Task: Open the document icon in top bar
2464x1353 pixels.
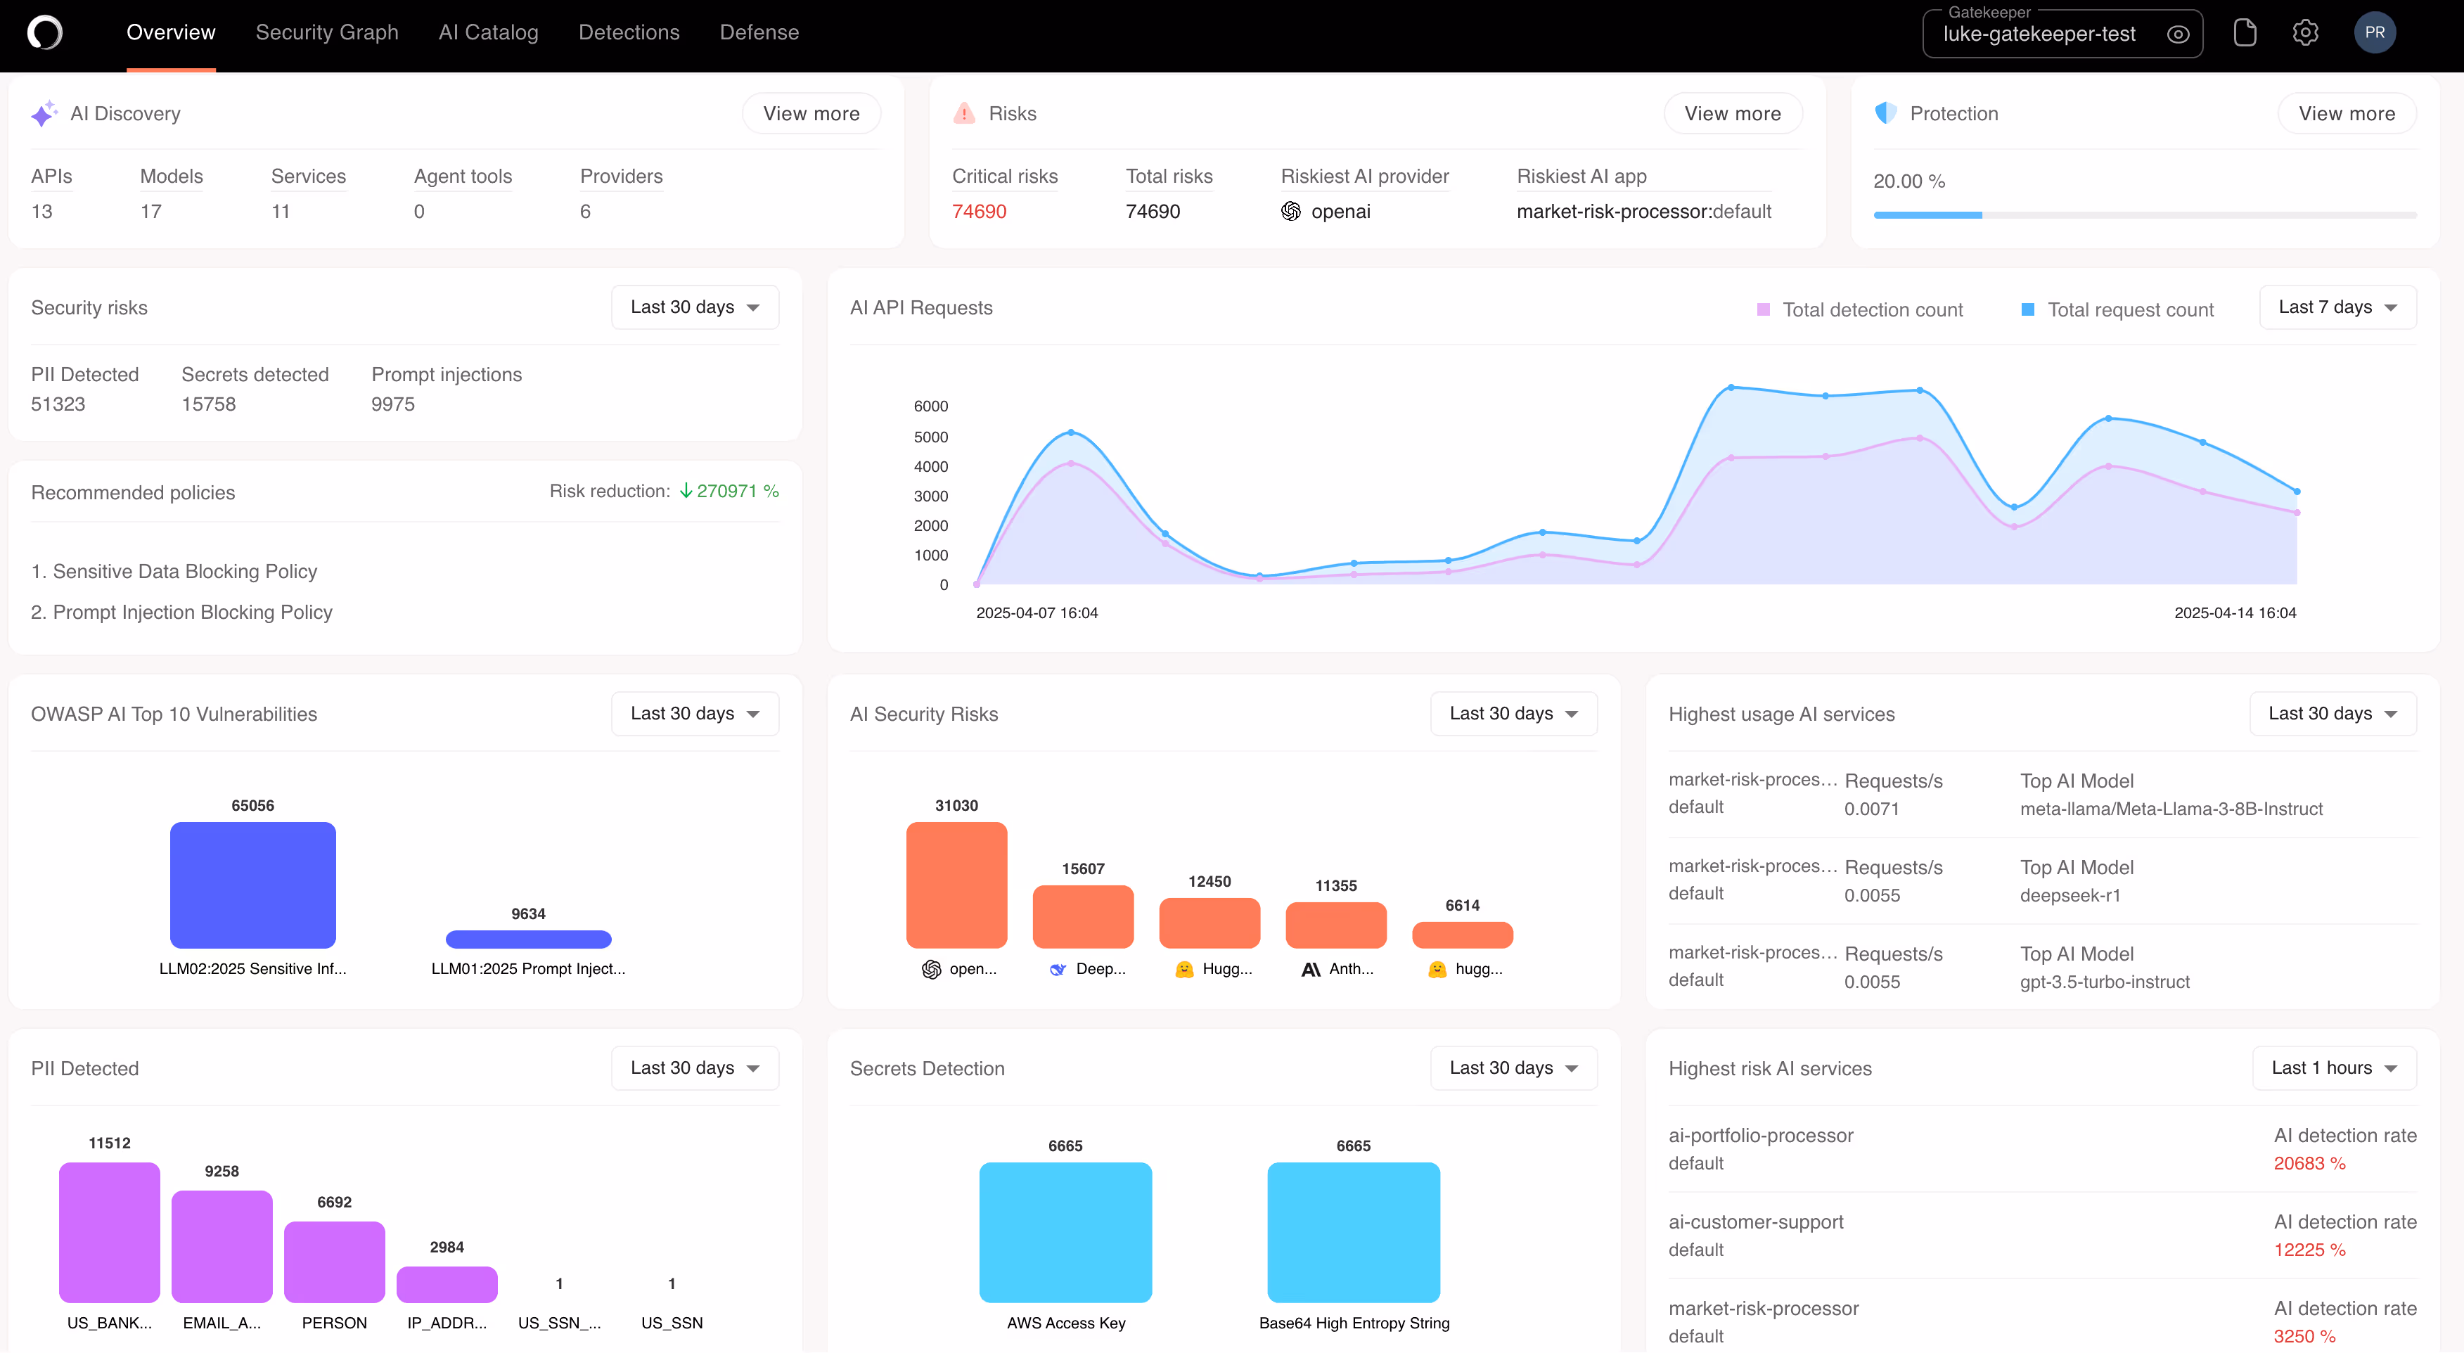Action: tap(2244, 32)
